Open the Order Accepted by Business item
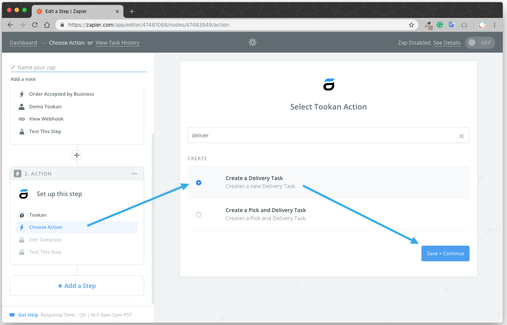Image resolution: width=507 pixels, height=325 pixels. [x=62, y=94]
